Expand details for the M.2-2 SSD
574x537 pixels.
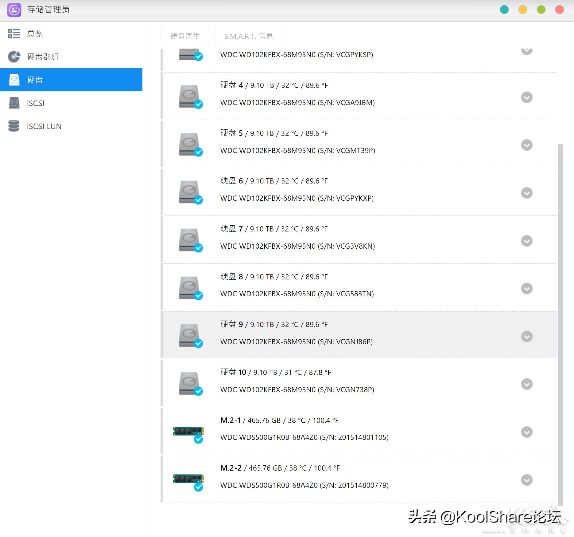527,480
